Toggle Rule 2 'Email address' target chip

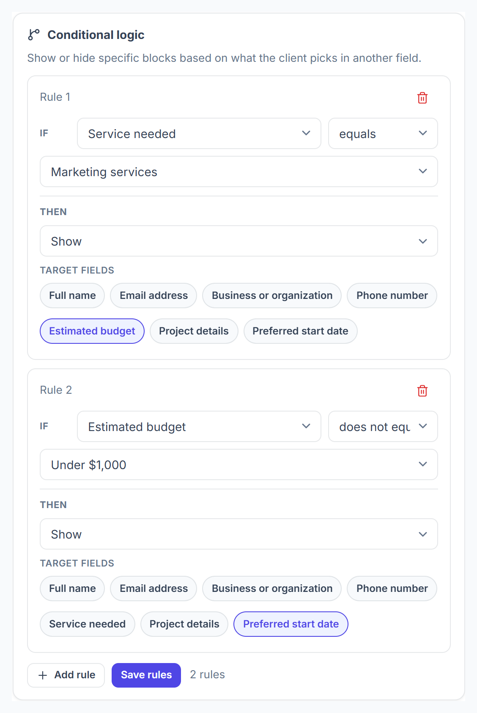click(x=154, y=589)
